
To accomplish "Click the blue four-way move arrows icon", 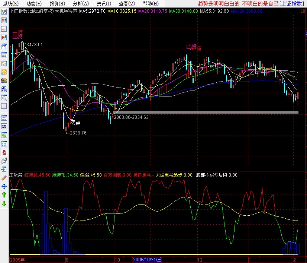I will (4, 186).
